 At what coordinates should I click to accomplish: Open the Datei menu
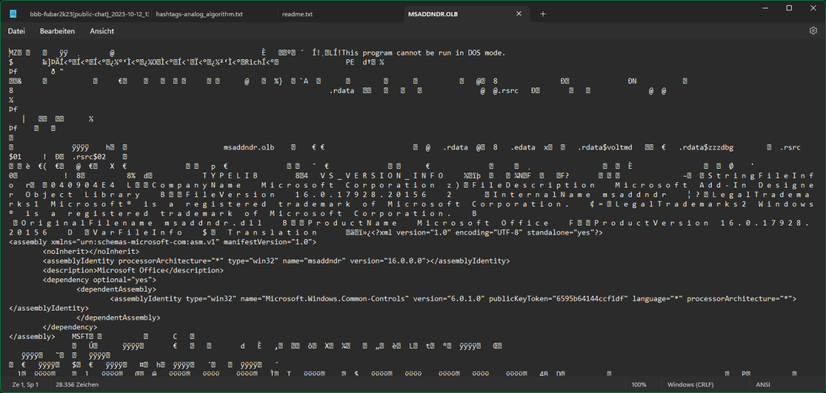coord(16,31)
